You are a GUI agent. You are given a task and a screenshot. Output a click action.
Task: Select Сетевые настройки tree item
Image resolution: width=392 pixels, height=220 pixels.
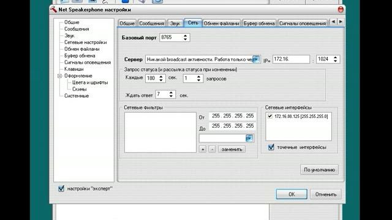point(85,42)
